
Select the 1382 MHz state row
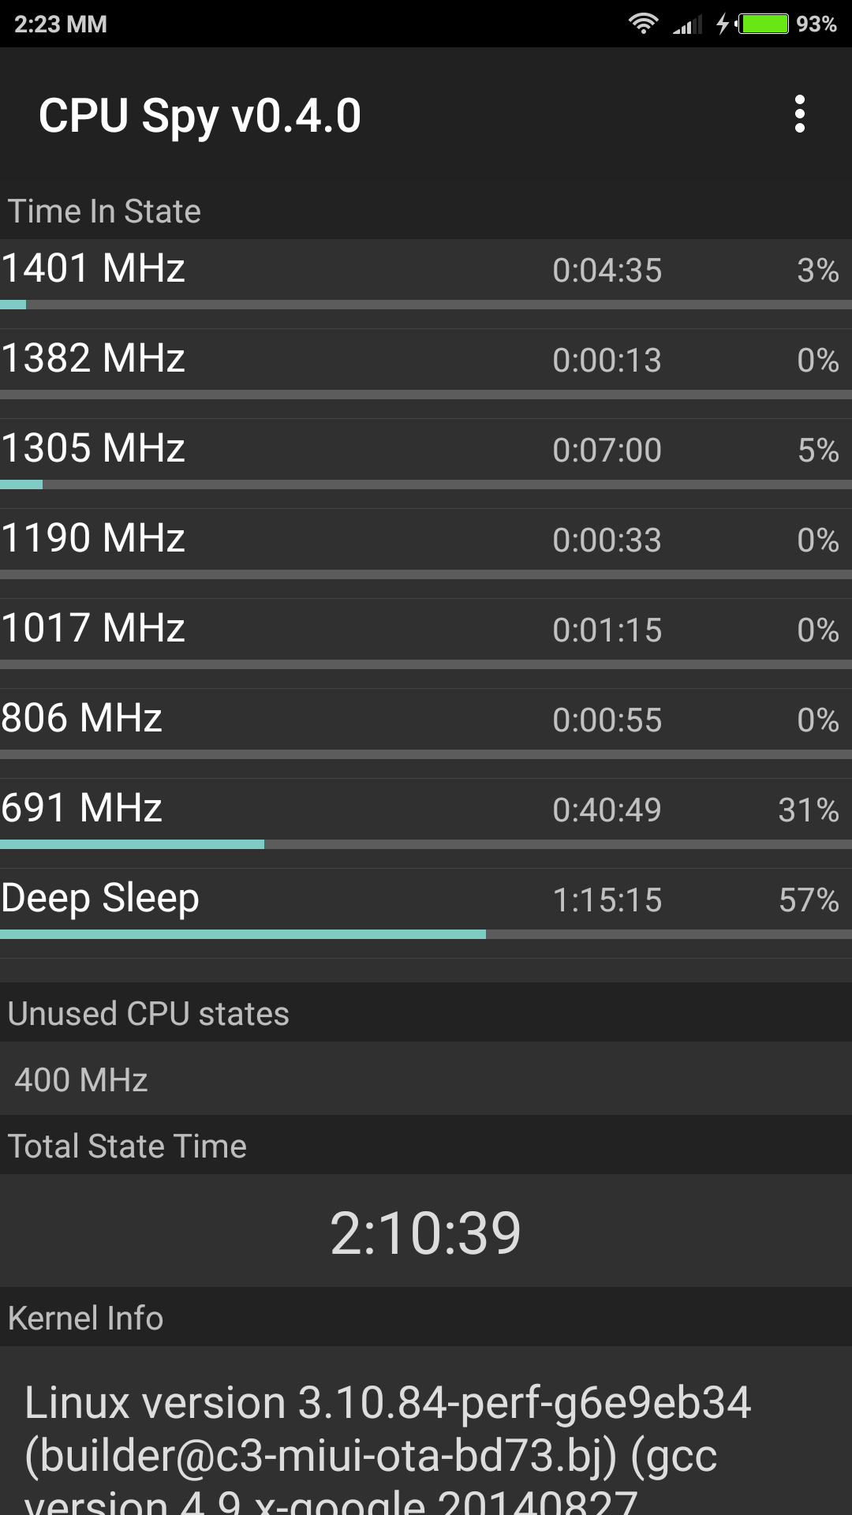pyautogui.click(x=426, y=360)
